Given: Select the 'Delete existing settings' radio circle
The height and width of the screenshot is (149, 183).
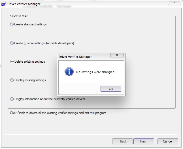Looking at the screenshot, I should tap(12, 62).
